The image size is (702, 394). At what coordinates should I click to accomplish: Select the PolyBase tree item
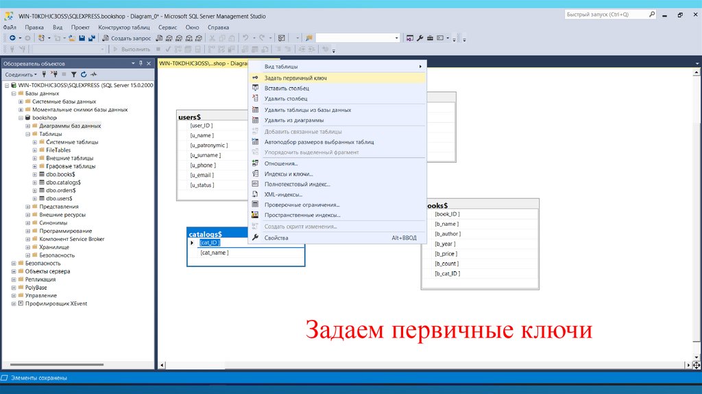[x=36, y=288]
